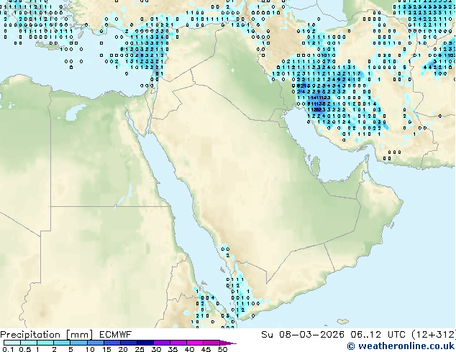Screen dimensions: 456x352
Task: Click the 5–10 mm legend swatch
Action: 78,343
